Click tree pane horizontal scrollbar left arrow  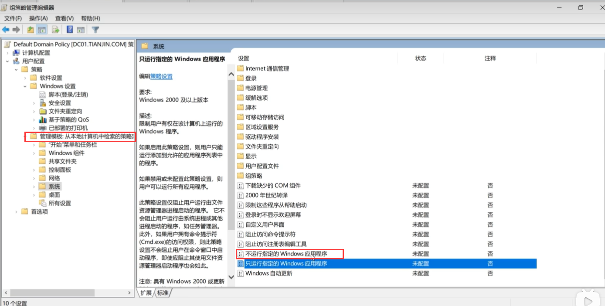point(5,293)
